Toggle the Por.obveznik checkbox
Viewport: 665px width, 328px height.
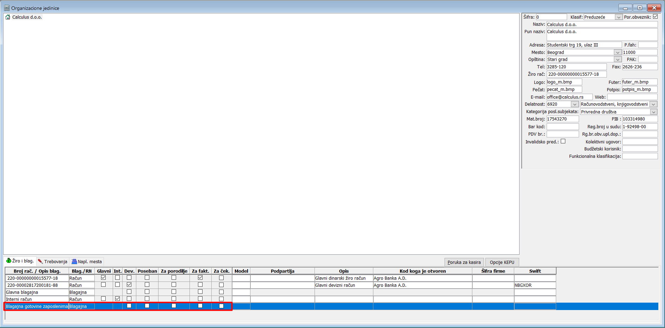click(655, 17)
